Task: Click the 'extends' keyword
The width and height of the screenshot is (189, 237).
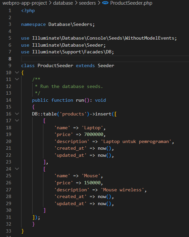Action: (x=85, y=65)
